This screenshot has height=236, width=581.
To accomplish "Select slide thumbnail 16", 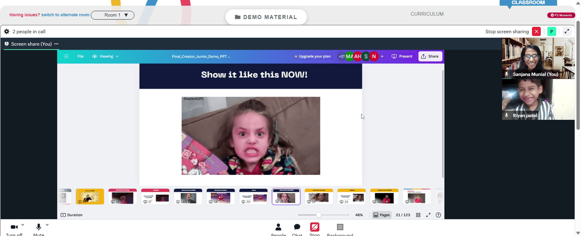I will pos(123,196).
